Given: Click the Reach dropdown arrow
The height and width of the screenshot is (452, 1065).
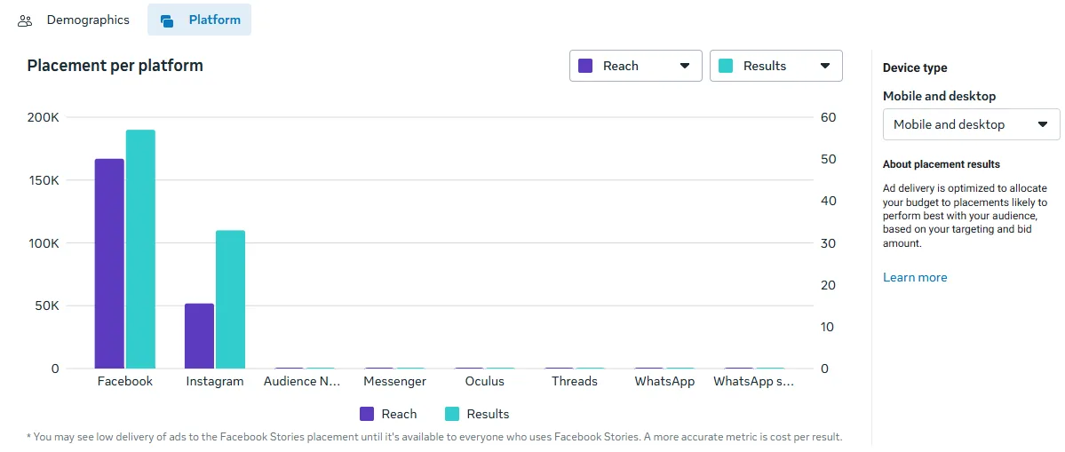Looking at the screenshot, I should point(685,66).
